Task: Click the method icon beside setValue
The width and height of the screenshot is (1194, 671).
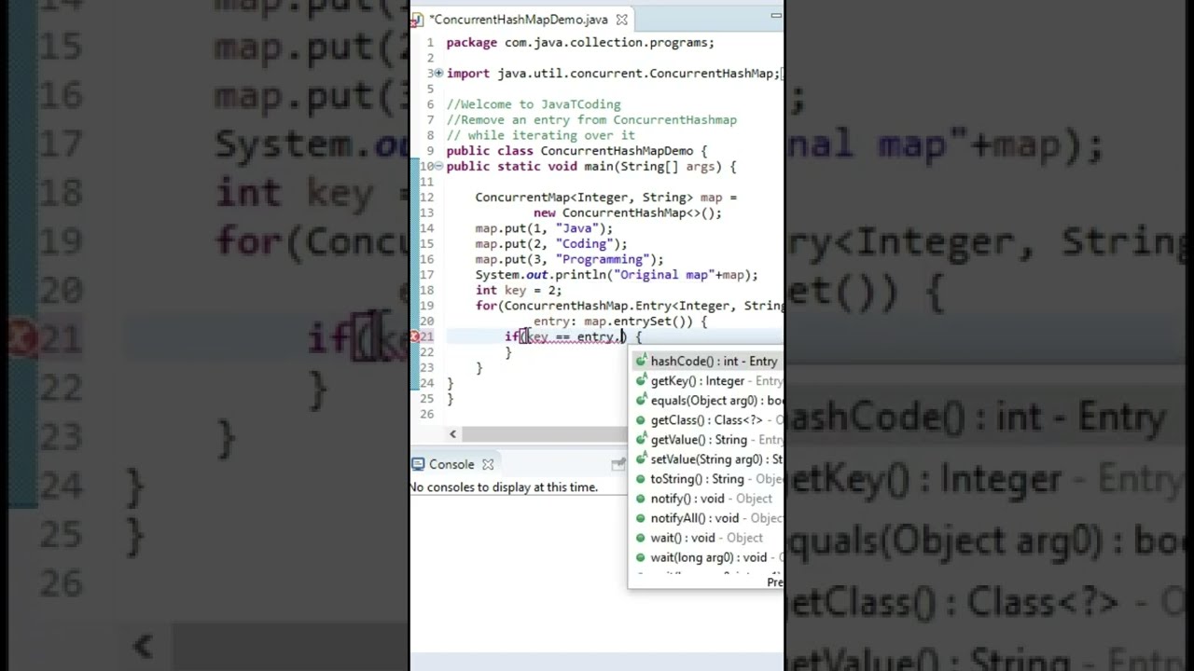Action: [x=641, y=459]
